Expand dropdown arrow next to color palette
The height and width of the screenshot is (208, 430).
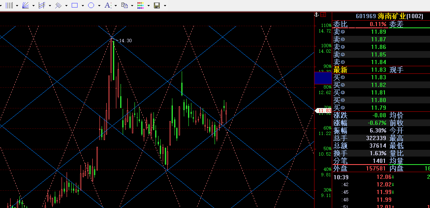click(x=148, y=5)
